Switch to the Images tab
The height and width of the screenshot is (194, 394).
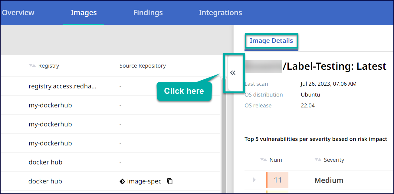pos(84,13)
